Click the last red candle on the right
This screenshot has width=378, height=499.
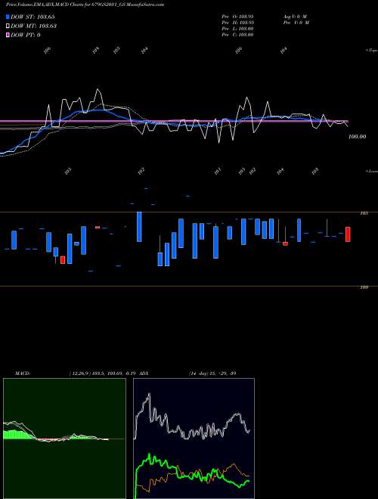[x=348, y=234]
